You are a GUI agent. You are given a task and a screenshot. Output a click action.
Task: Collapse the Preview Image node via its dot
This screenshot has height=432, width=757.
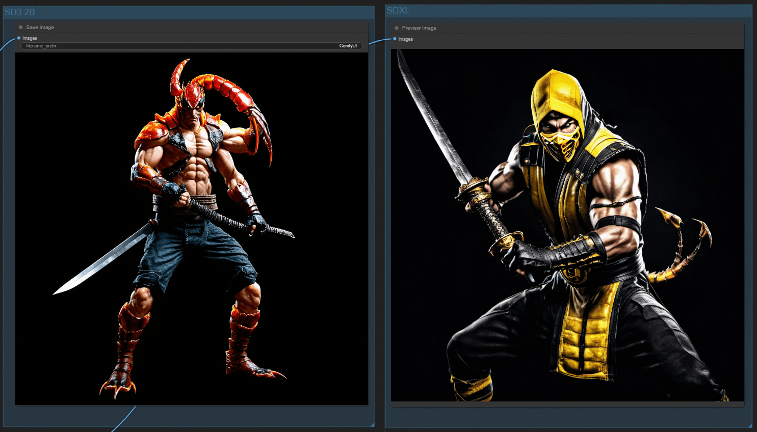click(397, 28)
